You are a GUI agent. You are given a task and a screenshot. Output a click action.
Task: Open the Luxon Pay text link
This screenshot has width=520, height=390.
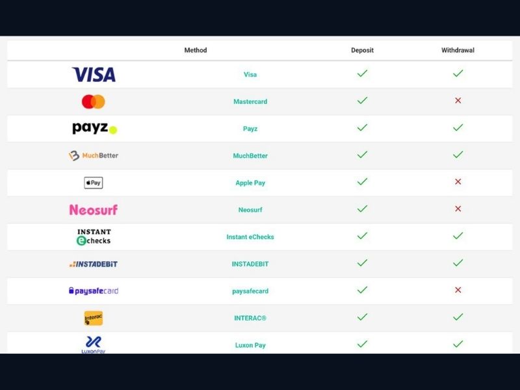click(250, 345)
